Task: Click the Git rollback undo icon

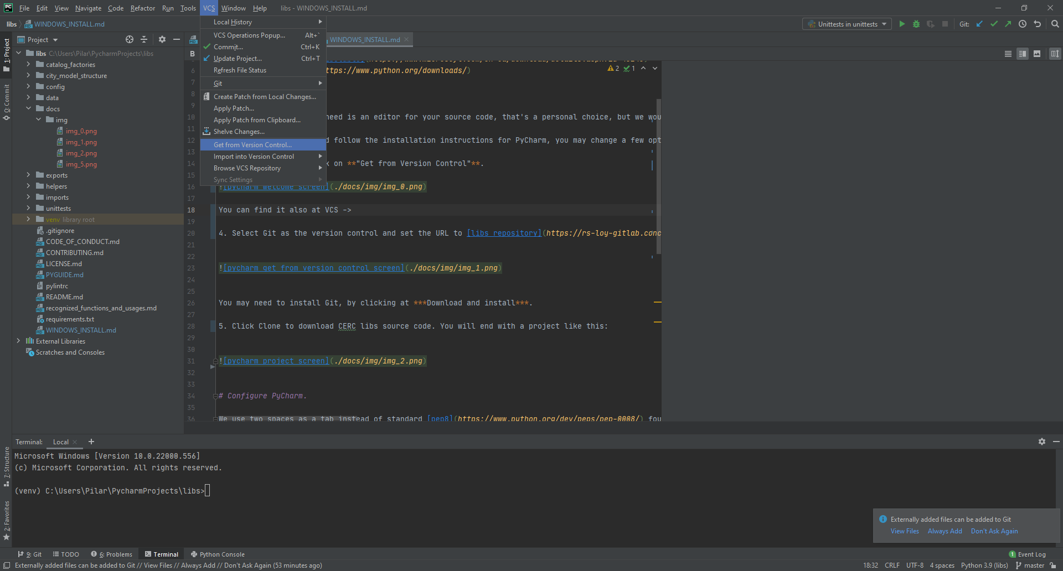Action: [1038, 24]
